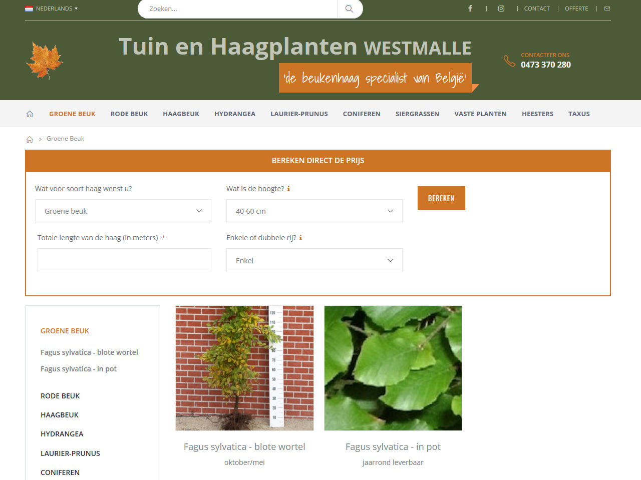Open the Rode Beuk menu item
Screen dimensions: 641x480
(x=129, y=114)
